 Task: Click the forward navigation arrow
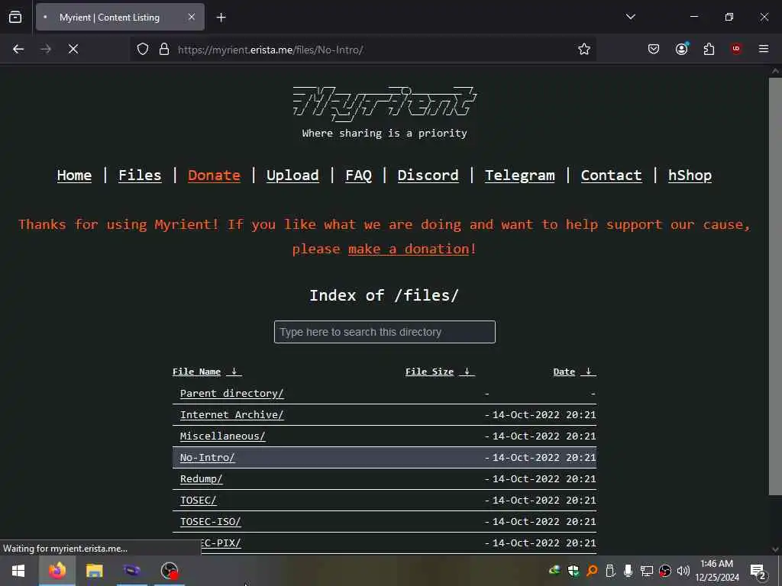(x=46, y=49)
